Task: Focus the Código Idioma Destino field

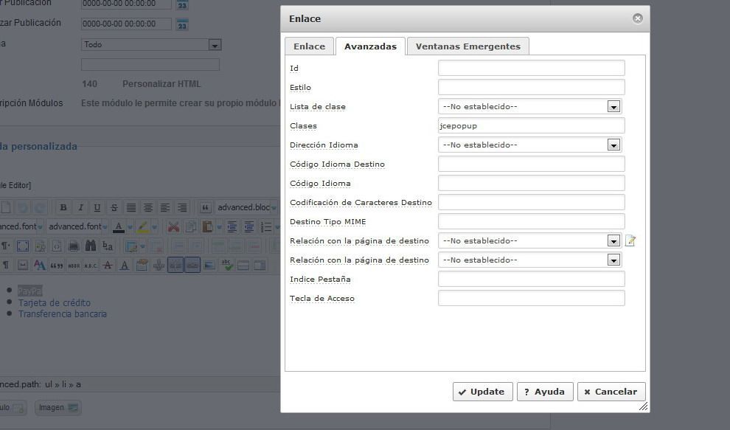Action: pos(531,164)
